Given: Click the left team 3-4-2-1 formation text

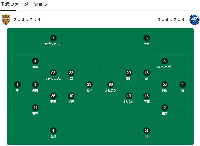Looking at the screenshot, I should [27, 20].
